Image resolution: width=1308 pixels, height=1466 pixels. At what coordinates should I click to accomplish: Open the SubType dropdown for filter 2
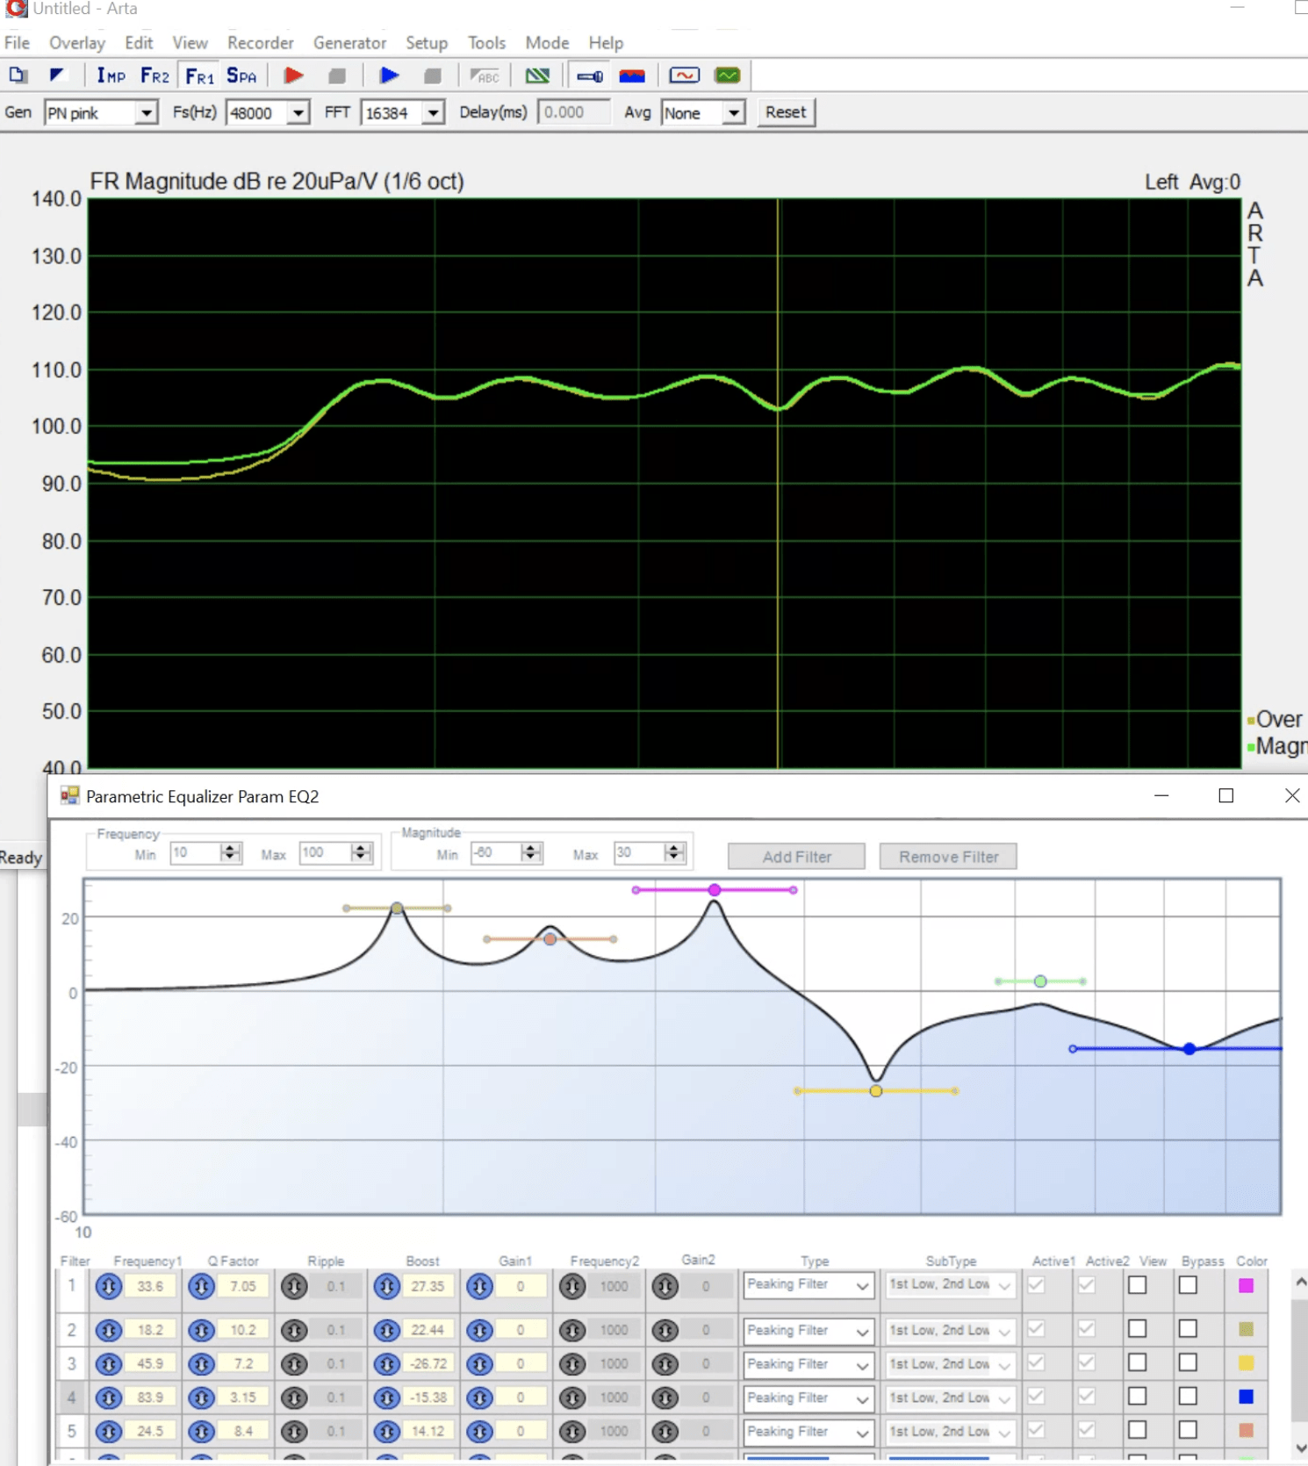coord(951,1331)
